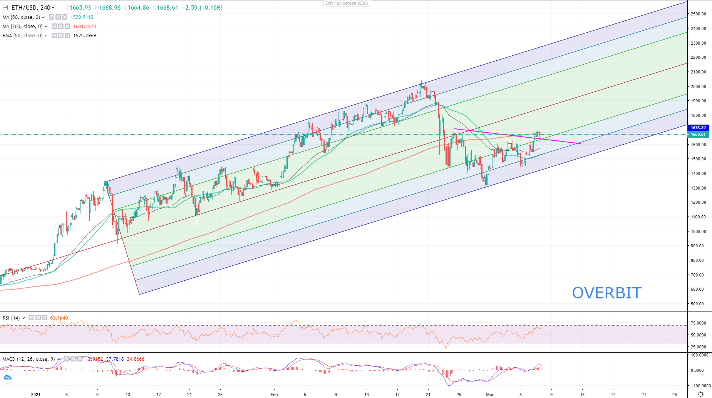Remove the RSI indicator

click(45, 318)
